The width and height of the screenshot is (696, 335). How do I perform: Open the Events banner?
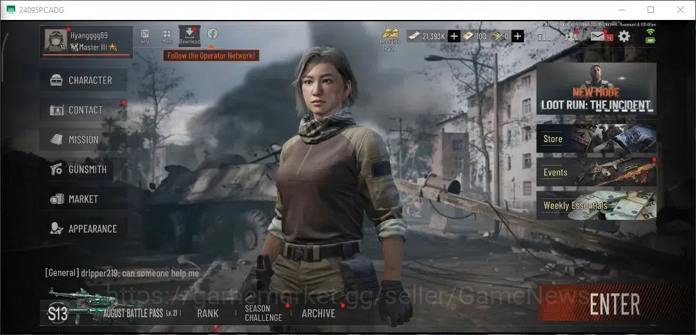596,172
